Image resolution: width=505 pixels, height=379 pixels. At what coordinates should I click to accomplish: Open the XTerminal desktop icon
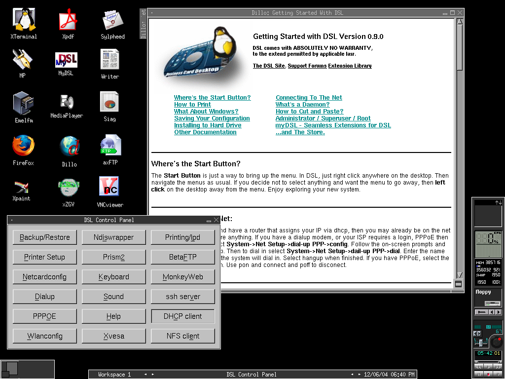(x=24, y=24)
